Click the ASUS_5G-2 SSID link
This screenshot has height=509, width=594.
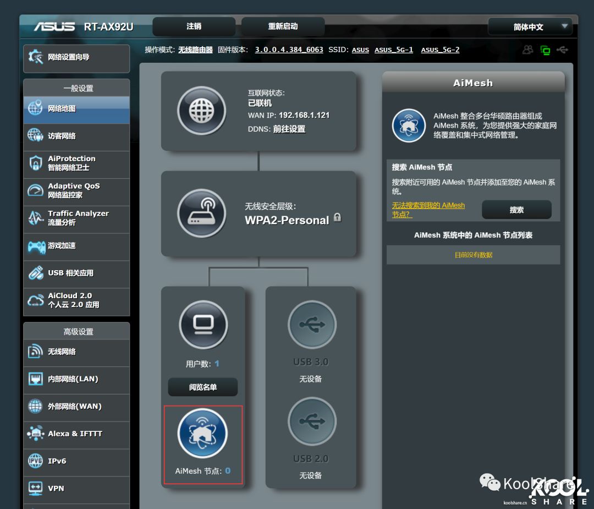[x=440, y=50]
